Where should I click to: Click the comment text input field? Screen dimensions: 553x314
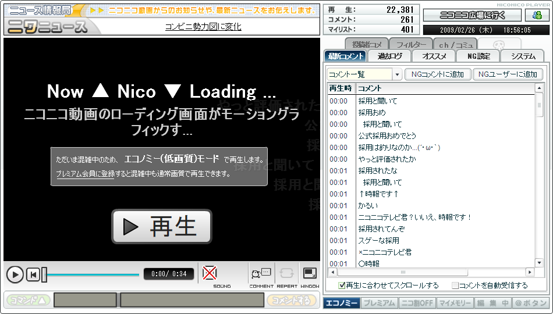pos(192,300)
